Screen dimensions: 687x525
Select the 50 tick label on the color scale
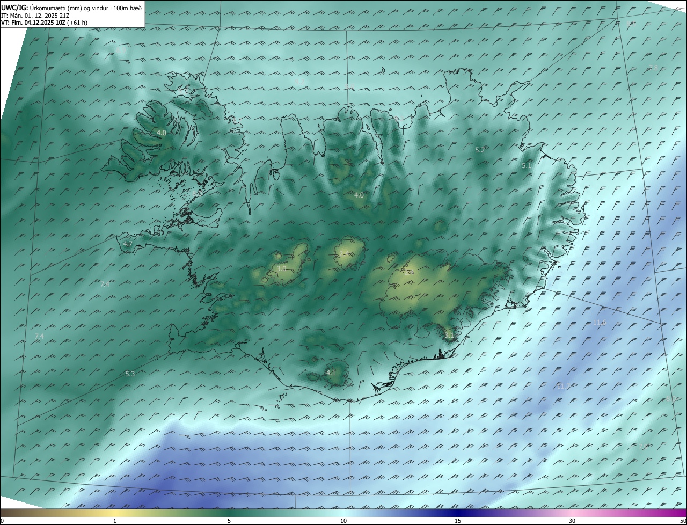[683, 521]
